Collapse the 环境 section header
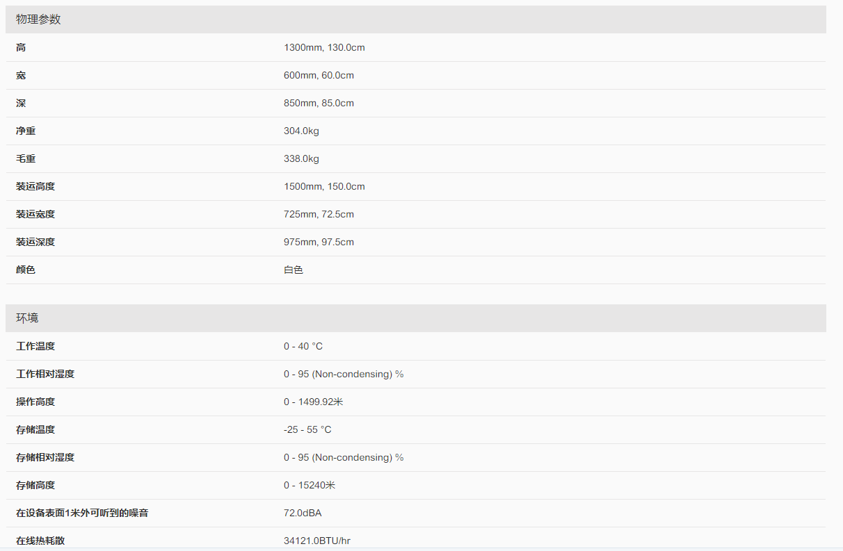The height and width of the screenshot is (551, 843). pyautogui.click(x=28, y=318)
